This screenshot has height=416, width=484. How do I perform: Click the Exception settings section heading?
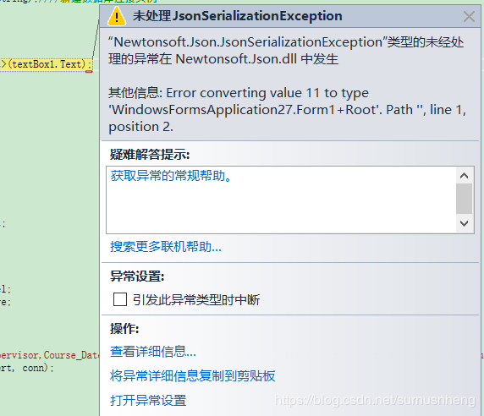137,276
